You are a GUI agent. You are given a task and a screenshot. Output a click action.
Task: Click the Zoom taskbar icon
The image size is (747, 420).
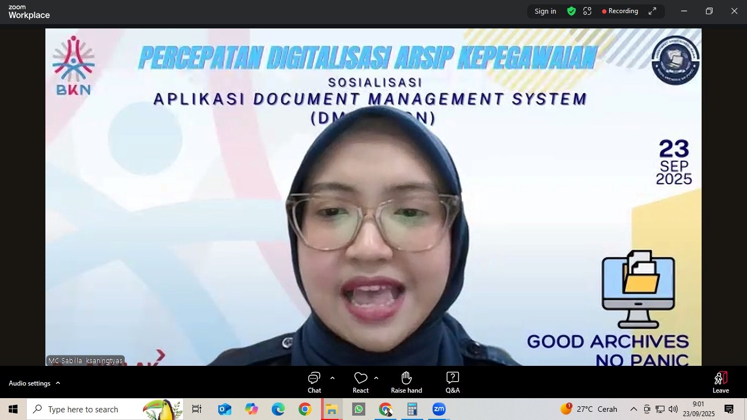(x=439, y=409)
